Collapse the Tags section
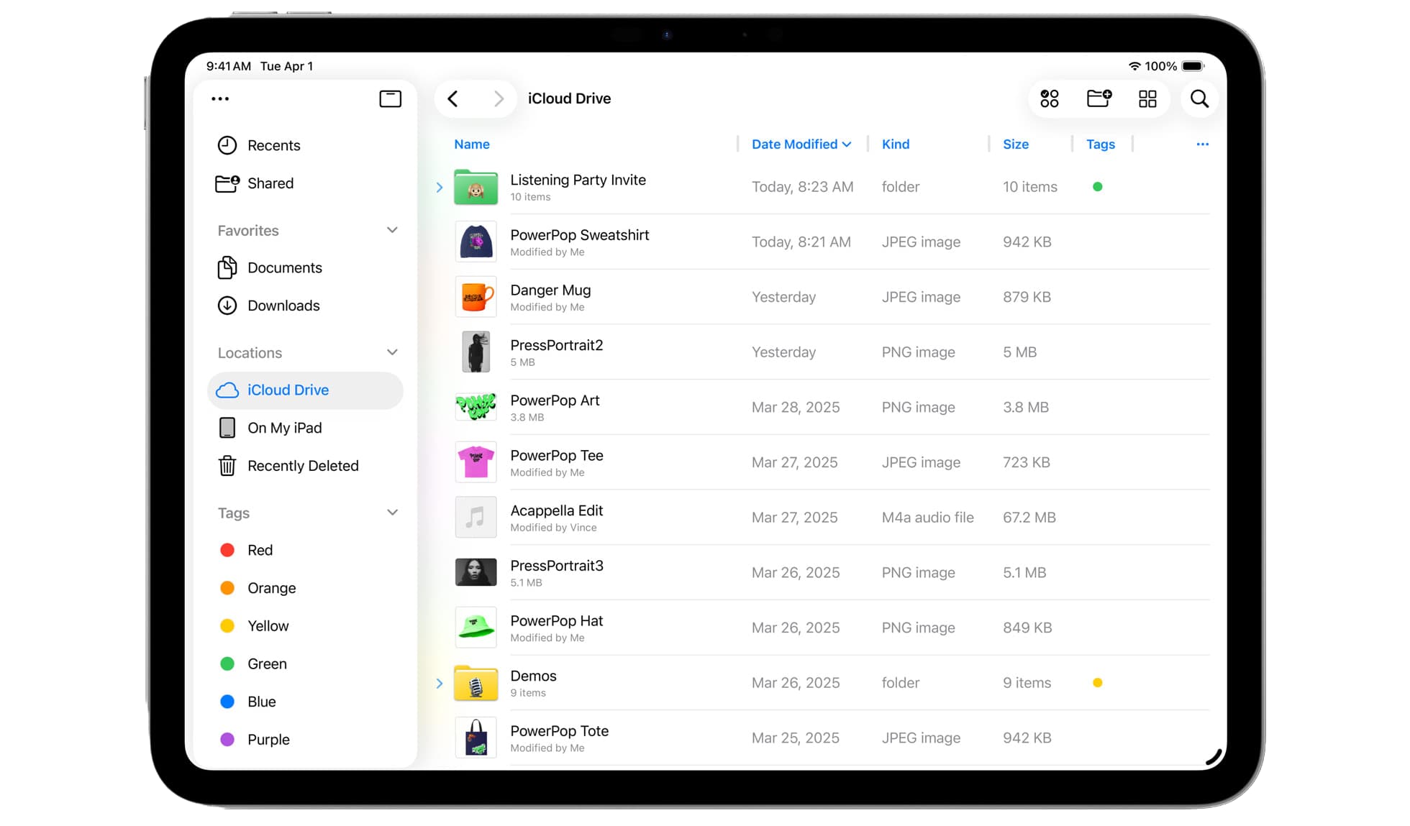This screenshot has height=826, width=1410. tap(392, 513)
